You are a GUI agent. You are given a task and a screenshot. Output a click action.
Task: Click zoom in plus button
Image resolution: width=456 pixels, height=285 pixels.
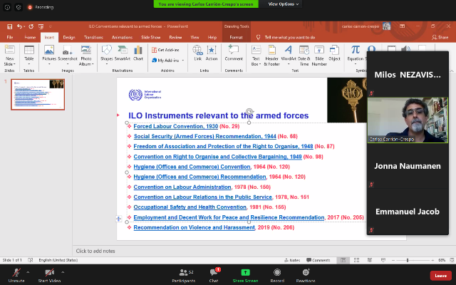(432, 260)
